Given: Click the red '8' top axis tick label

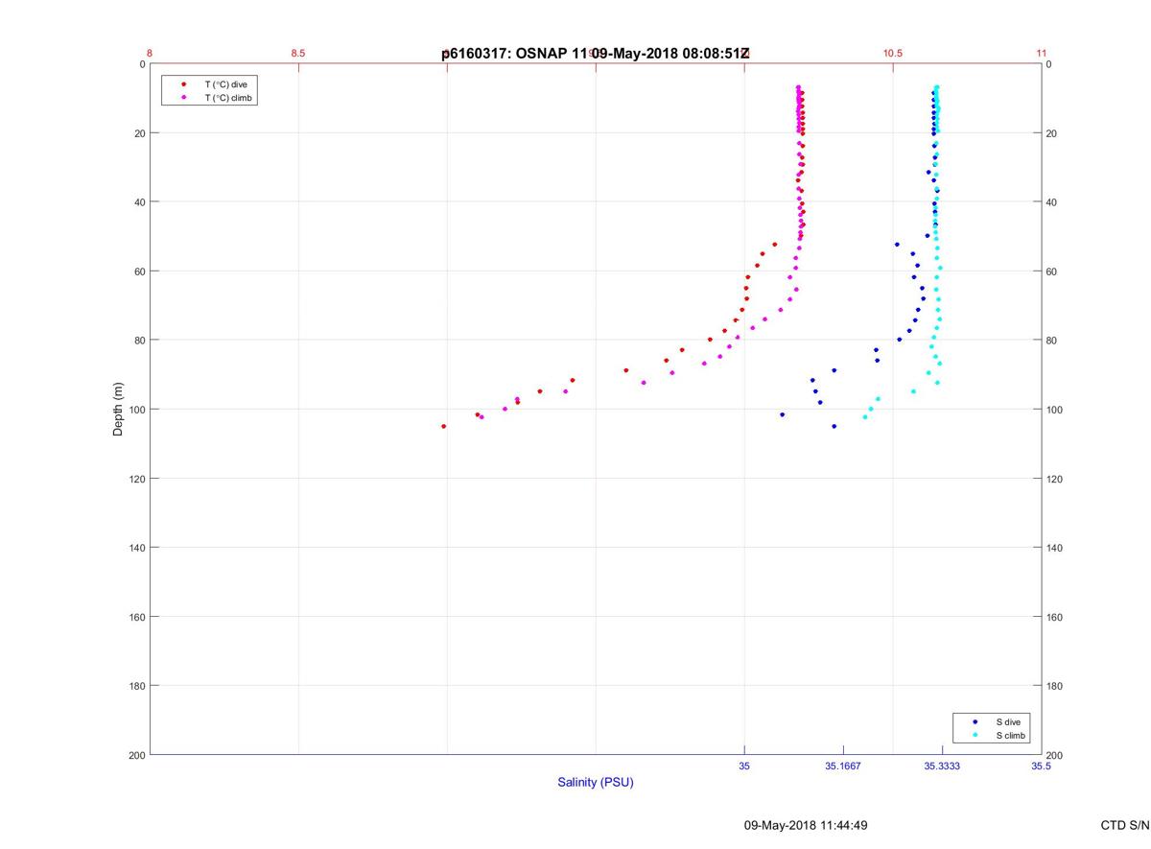Looking at the screenshot, I should coord(150,54).
